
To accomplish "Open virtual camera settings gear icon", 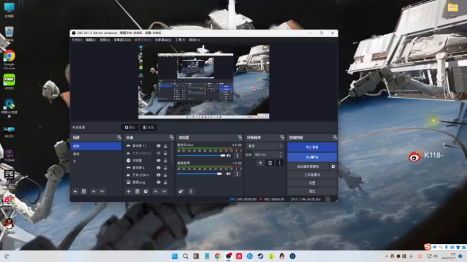I will click(x=333, y=167).
